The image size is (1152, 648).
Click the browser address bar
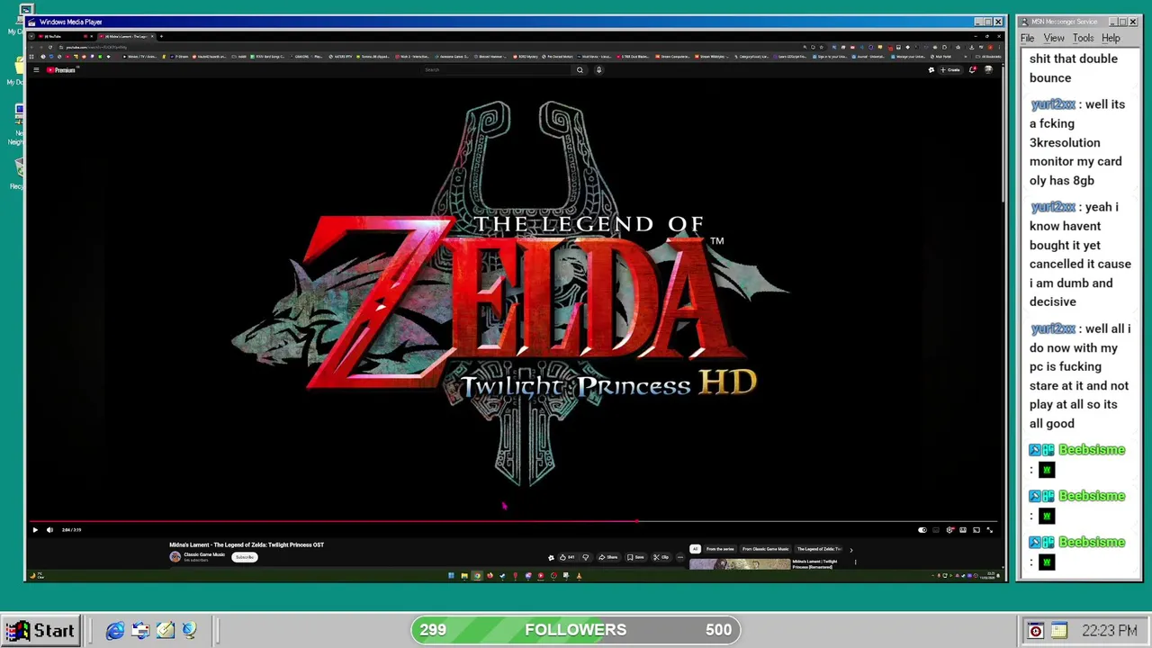tap(423, 47)
